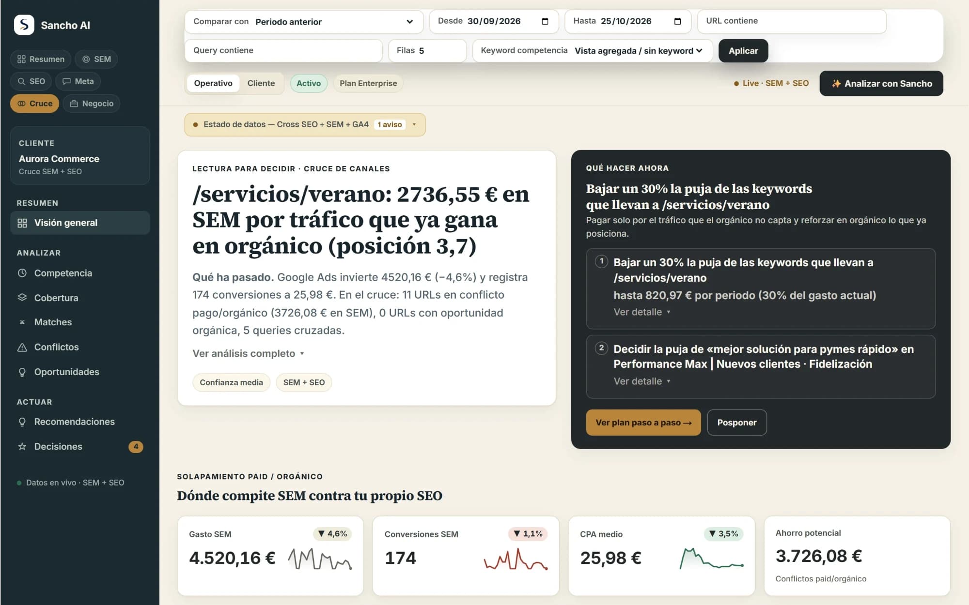Click the Confianza media tag
This screenshot has width=969, height=605.
pos(231,382)
